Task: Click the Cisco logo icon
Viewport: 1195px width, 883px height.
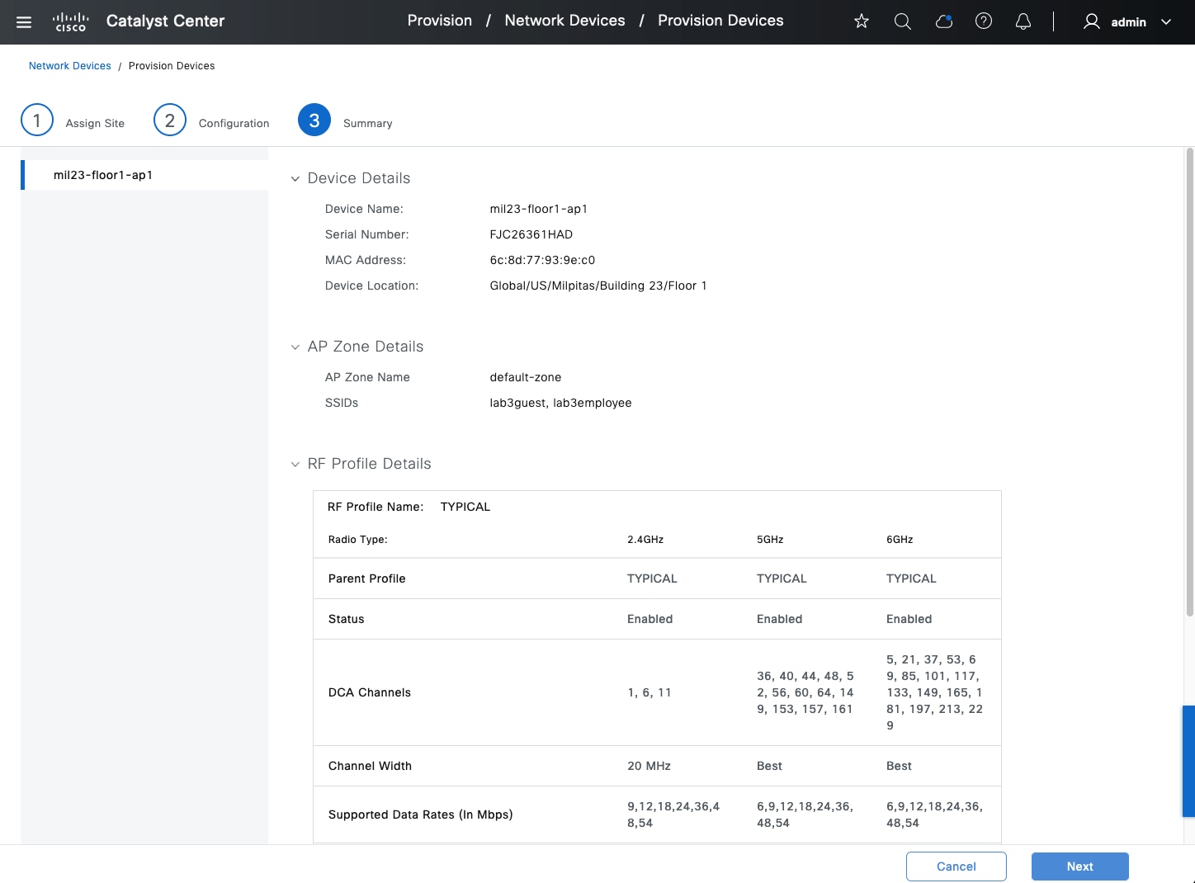Action: pyautogui.click(x=70, y=22)
